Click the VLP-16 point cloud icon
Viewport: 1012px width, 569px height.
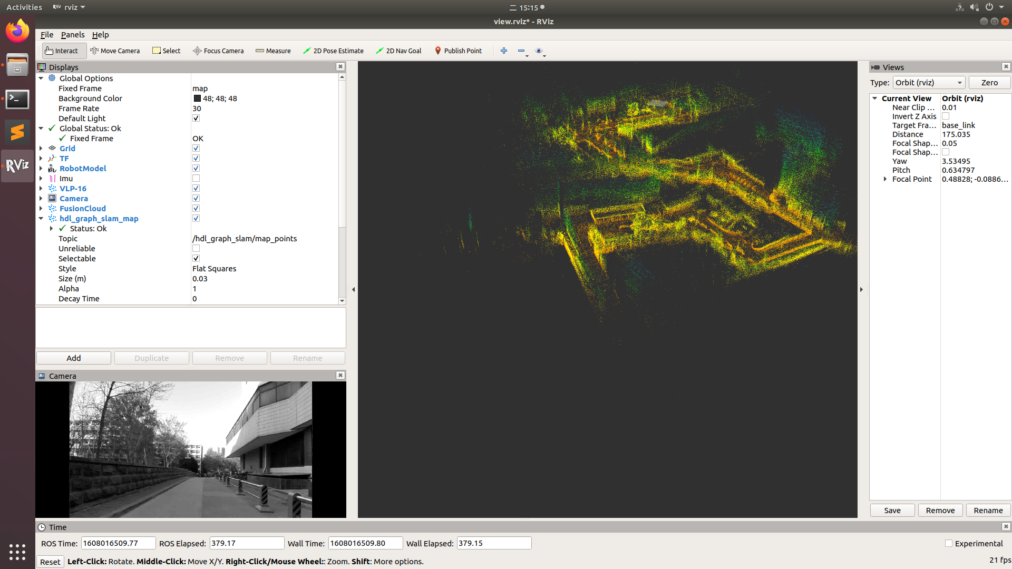52,188
